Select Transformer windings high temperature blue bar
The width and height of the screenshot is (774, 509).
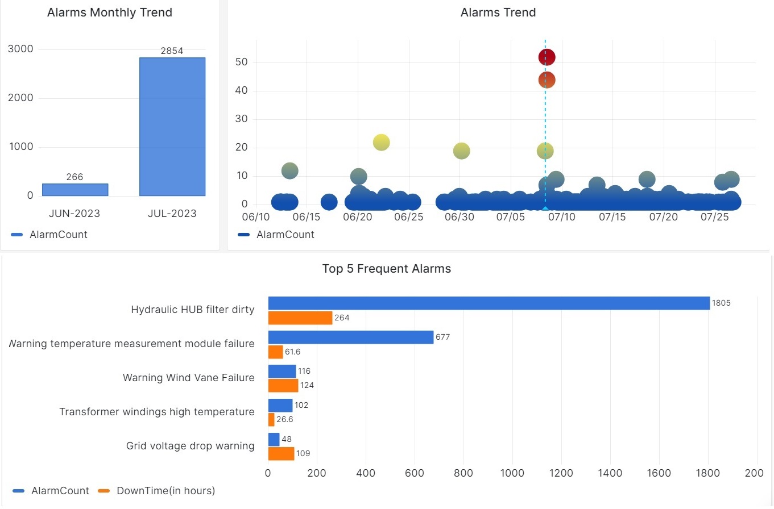280,406
